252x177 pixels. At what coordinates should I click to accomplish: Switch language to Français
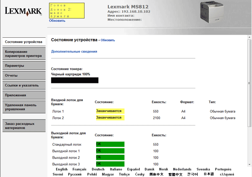(79, 169)
